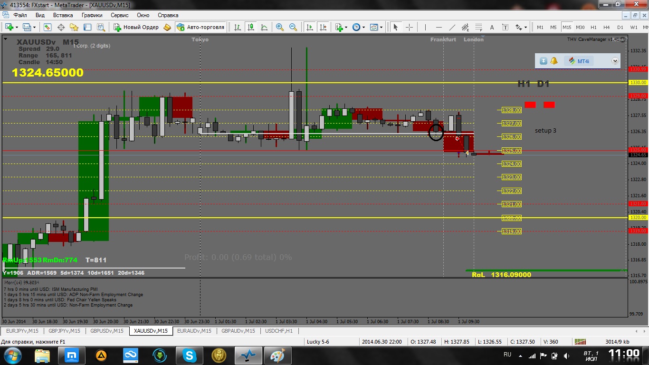The width and height of the screenshot is (649, 365).
Task: Switch to M5 timeframe
Action: pyautogui.click(x=554, y=27)
